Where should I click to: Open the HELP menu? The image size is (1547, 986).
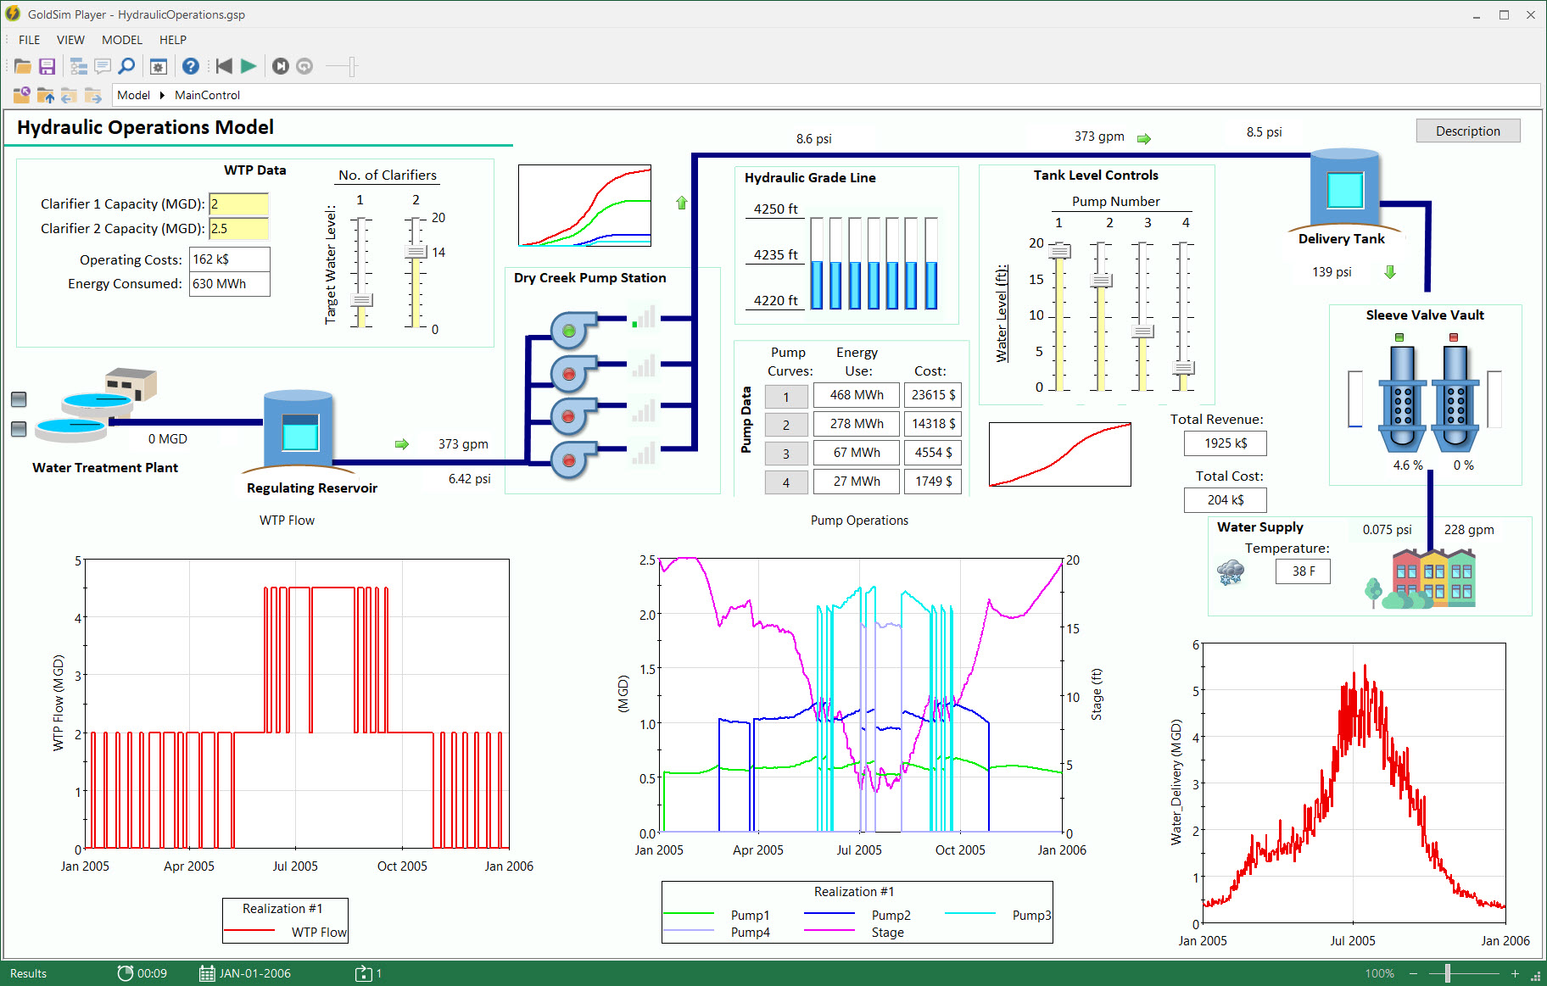click(173, 40)
